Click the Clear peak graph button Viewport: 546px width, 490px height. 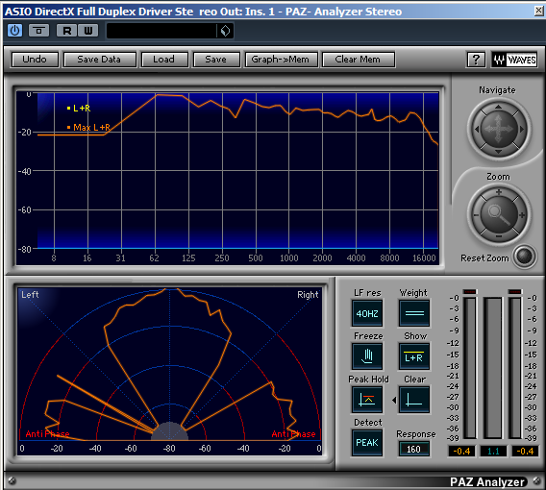coord(414,400)
